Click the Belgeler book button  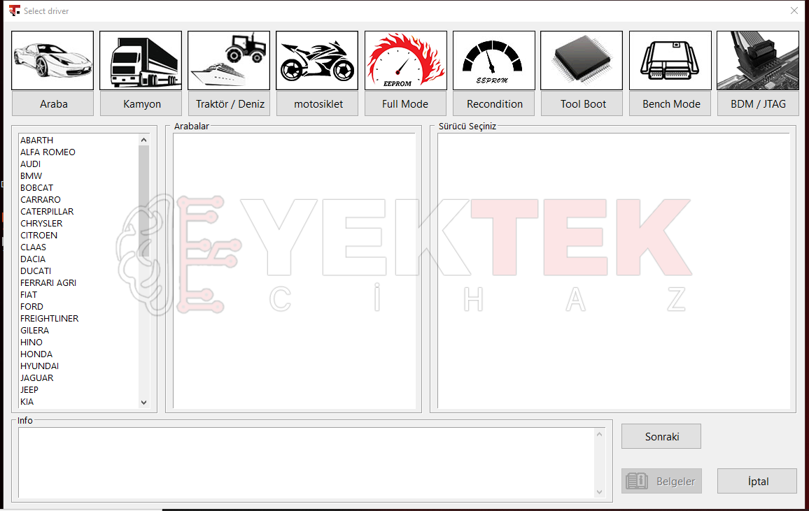click(x=661, y=481)
